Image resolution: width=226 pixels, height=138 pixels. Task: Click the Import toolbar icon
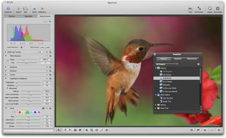pyautogui.click(x=18, y=8)
